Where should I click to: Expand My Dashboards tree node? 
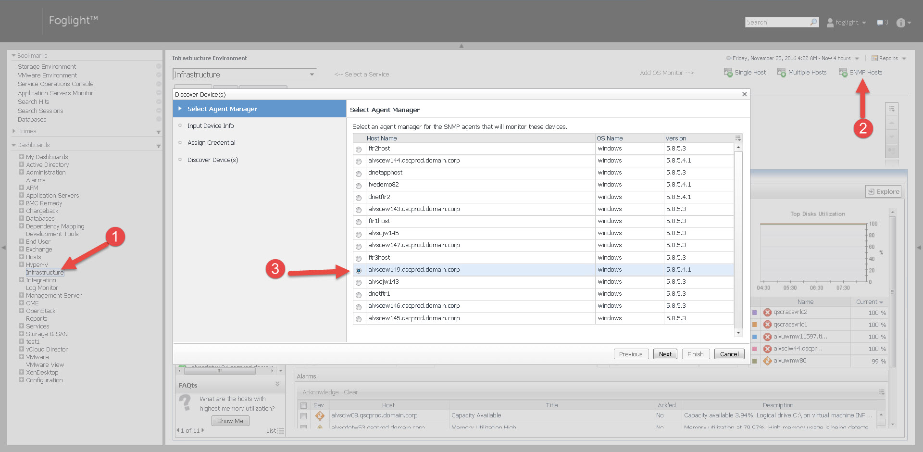pyautogui.click(x=21, y=157)
